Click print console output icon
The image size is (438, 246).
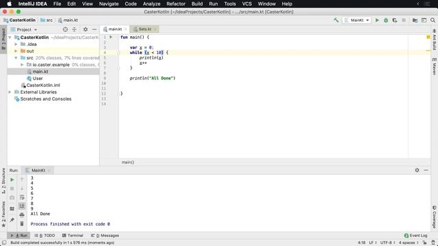tap(22, 215)
